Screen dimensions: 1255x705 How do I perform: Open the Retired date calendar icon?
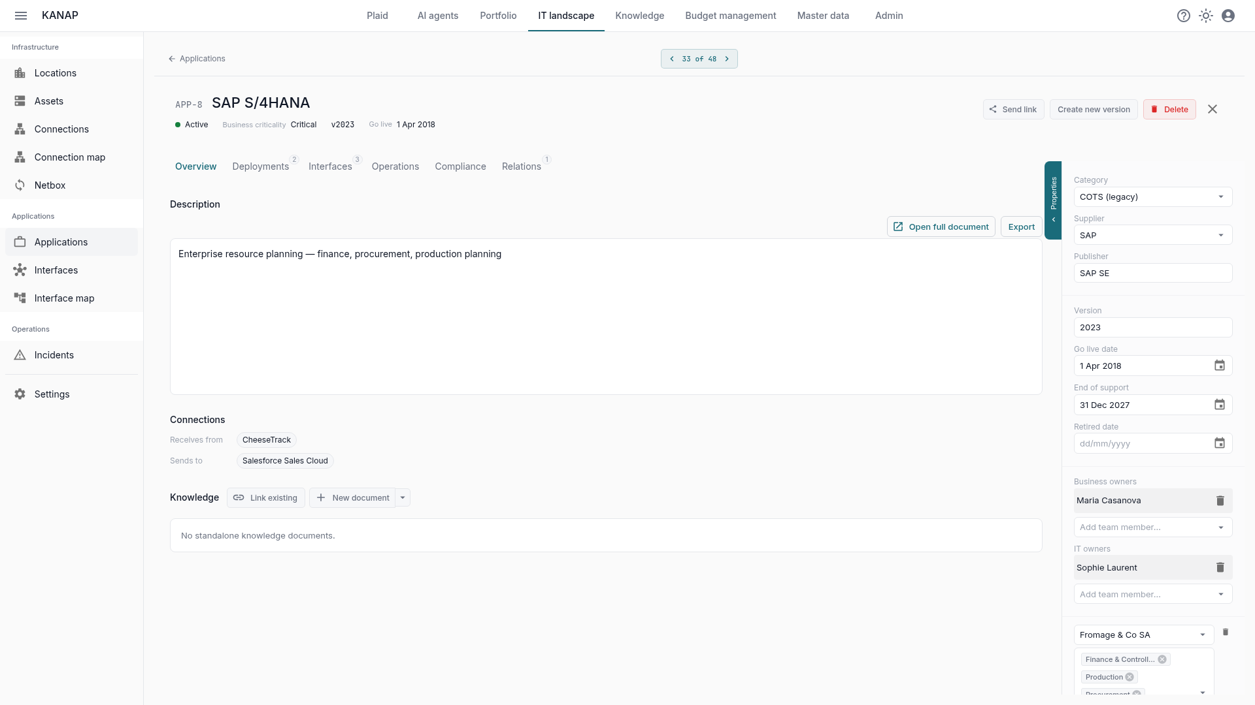point(1220,443)
